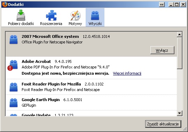188x132 pixels.
Task: Click the Google Earth version 6.1.0.5001
Action: click(73, 100)
